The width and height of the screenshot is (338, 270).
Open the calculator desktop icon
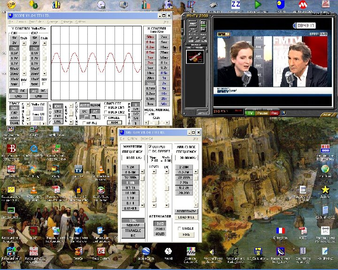tap(325, 210)
